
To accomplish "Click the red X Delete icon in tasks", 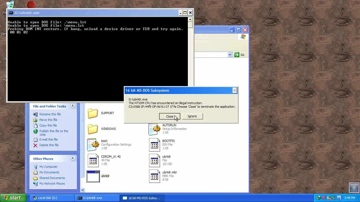I will pos(35,145).
